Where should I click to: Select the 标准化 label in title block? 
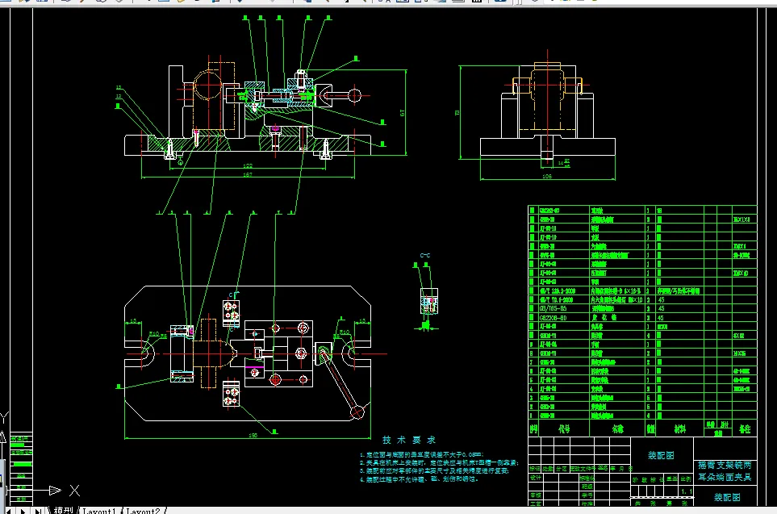(x=587, y=478)
